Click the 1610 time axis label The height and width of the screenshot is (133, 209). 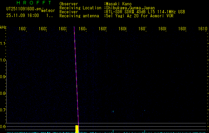tap(203, 29)
